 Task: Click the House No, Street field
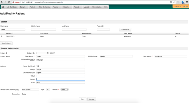[x=61, y=66]
